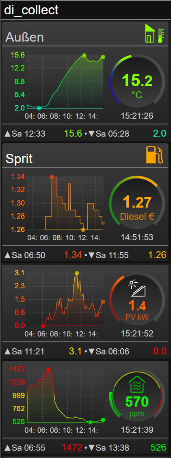Viewport: 171px width, 458px height.
Task: Click the down triangle beside Sa 11:55
Action: pyautogui.click(x=92, y=255)
